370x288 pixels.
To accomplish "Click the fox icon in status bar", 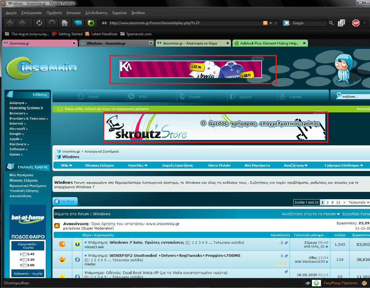I will [x=364, y=283].
